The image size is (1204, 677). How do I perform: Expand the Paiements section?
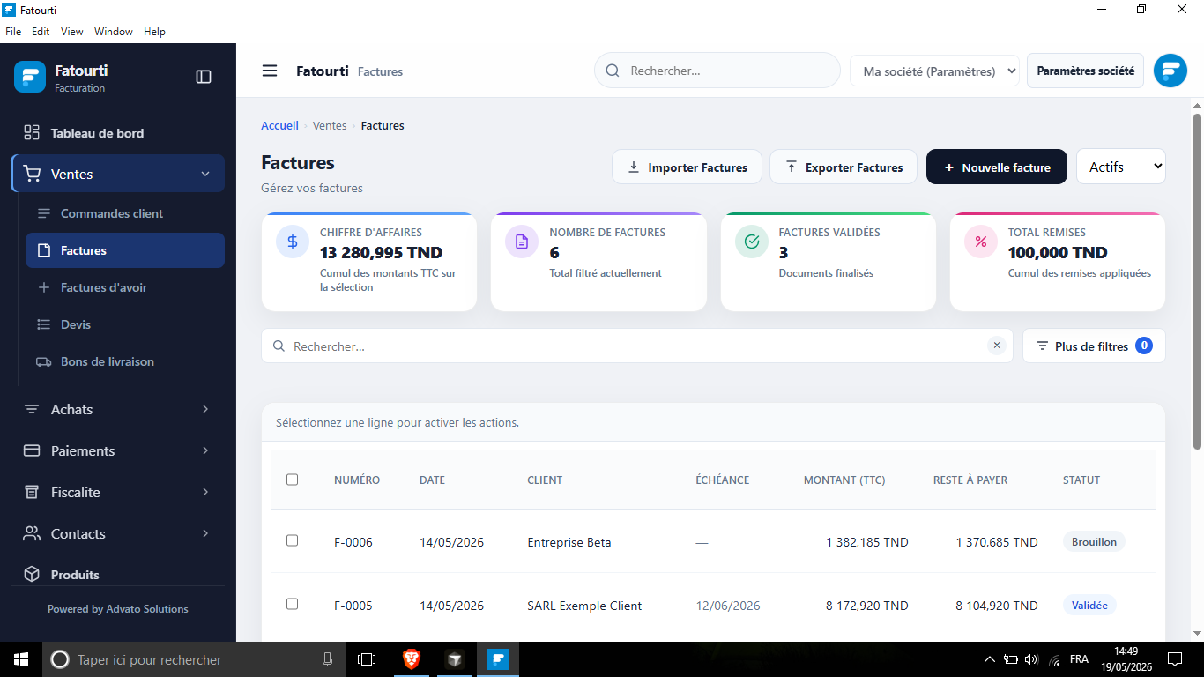point(205,450)
